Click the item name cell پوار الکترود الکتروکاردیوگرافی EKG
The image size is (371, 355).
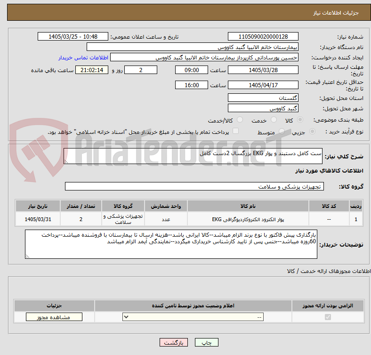click(248, 219)
